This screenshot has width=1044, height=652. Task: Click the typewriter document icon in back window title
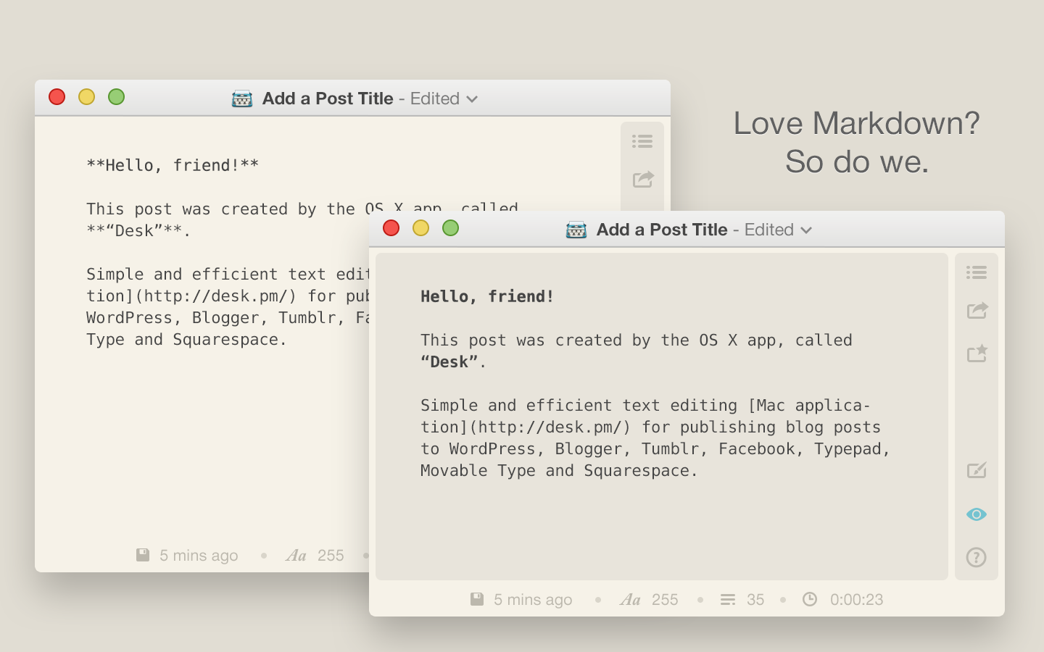tap(242, 99)
